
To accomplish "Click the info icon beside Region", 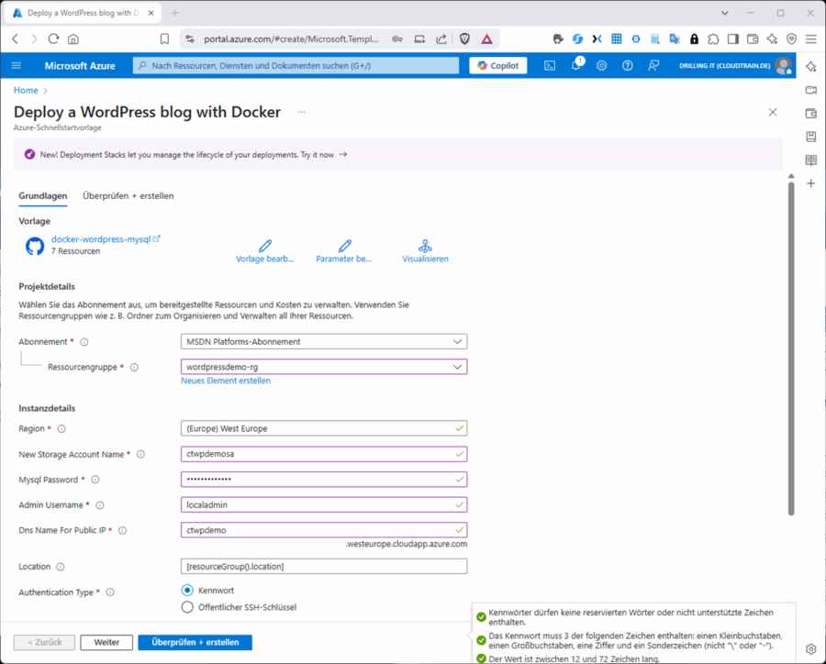I will (x=61, y=428).
